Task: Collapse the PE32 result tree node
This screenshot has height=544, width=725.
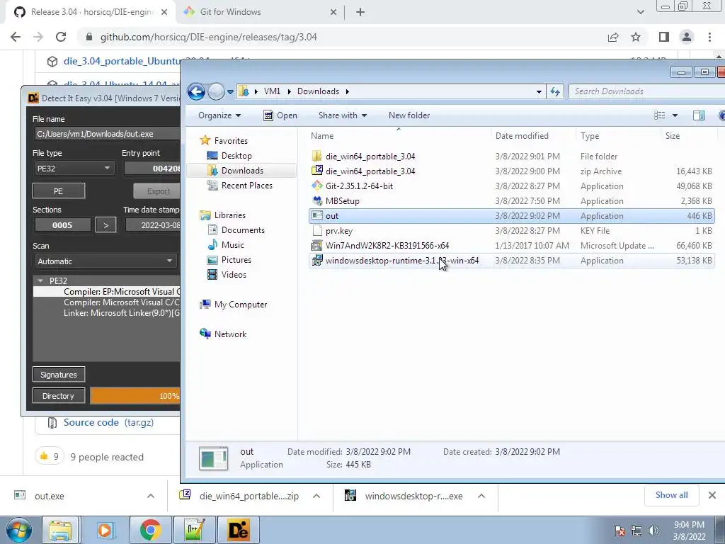Action: (x=40, y=280)
